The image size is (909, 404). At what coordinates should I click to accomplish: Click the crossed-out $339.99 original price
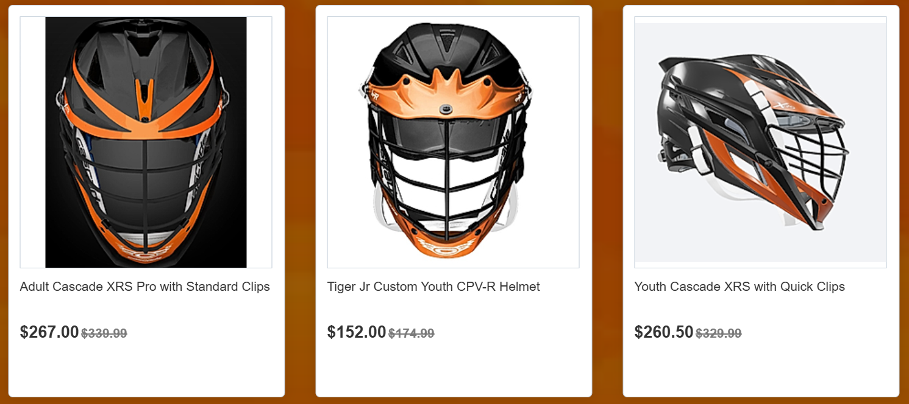pos(104,333)
